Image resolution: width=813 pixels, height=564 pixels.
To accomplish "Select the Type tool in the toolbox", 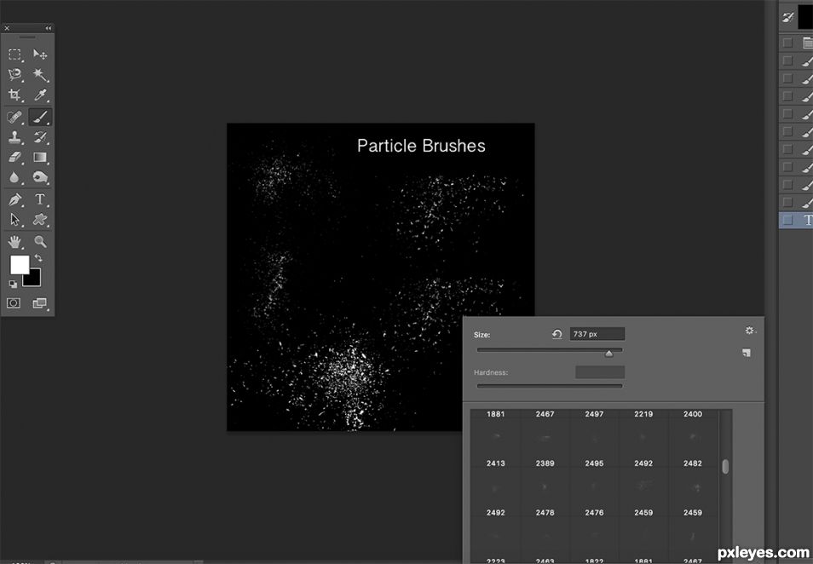I will [x=40, y=199].
